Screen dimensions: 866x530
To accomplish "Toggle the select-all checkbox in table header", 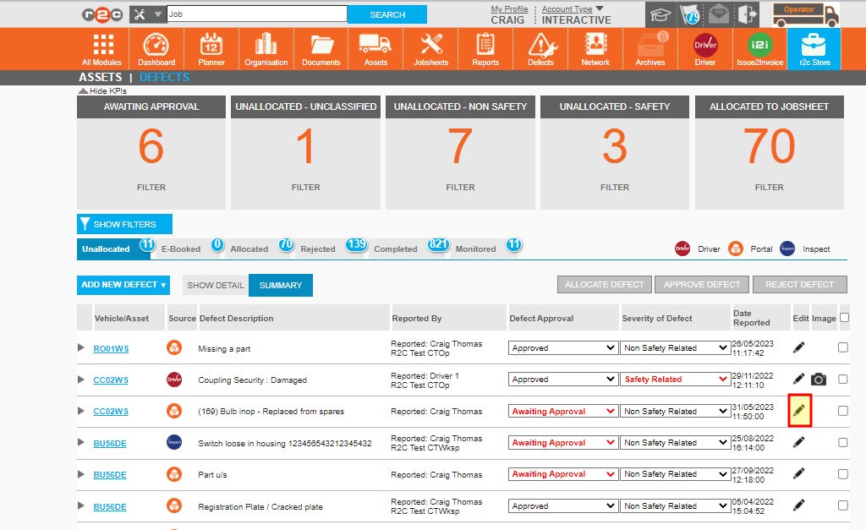I will (843, 318).
